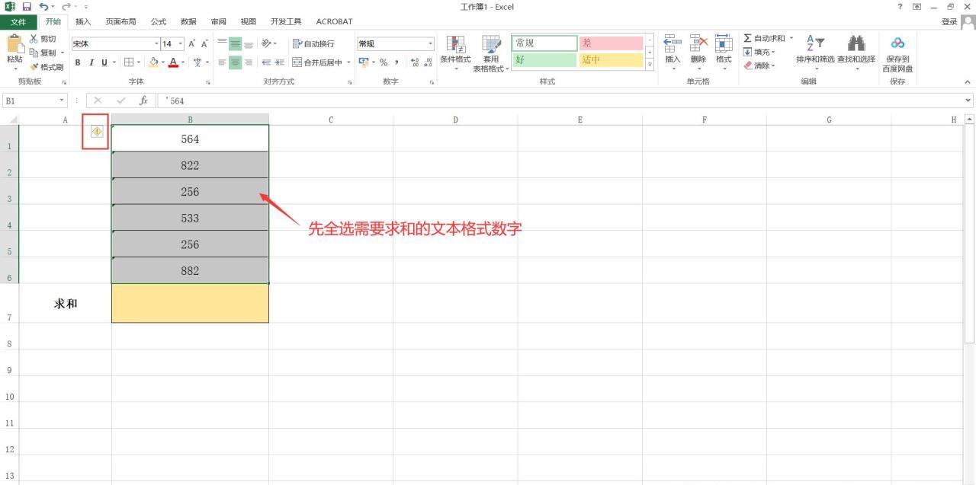This screenshot has width=976, height=485.
Task: Switch to the ACROBAT tab
Action: coord(334,21)
